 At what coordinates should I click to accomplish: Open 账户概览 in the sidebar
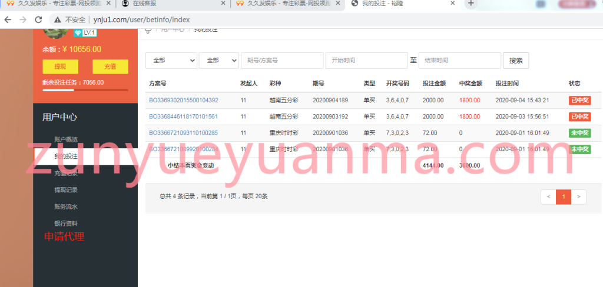point(66,139)
